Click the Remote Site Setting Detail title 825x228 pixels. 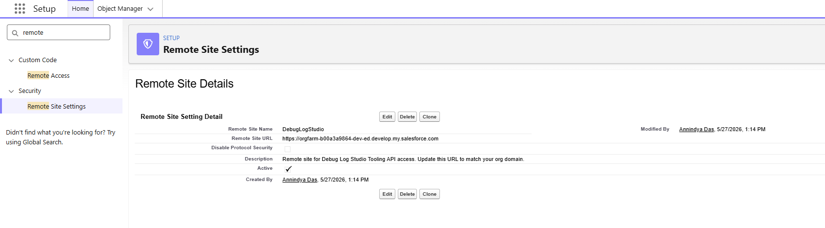(181, 117)
